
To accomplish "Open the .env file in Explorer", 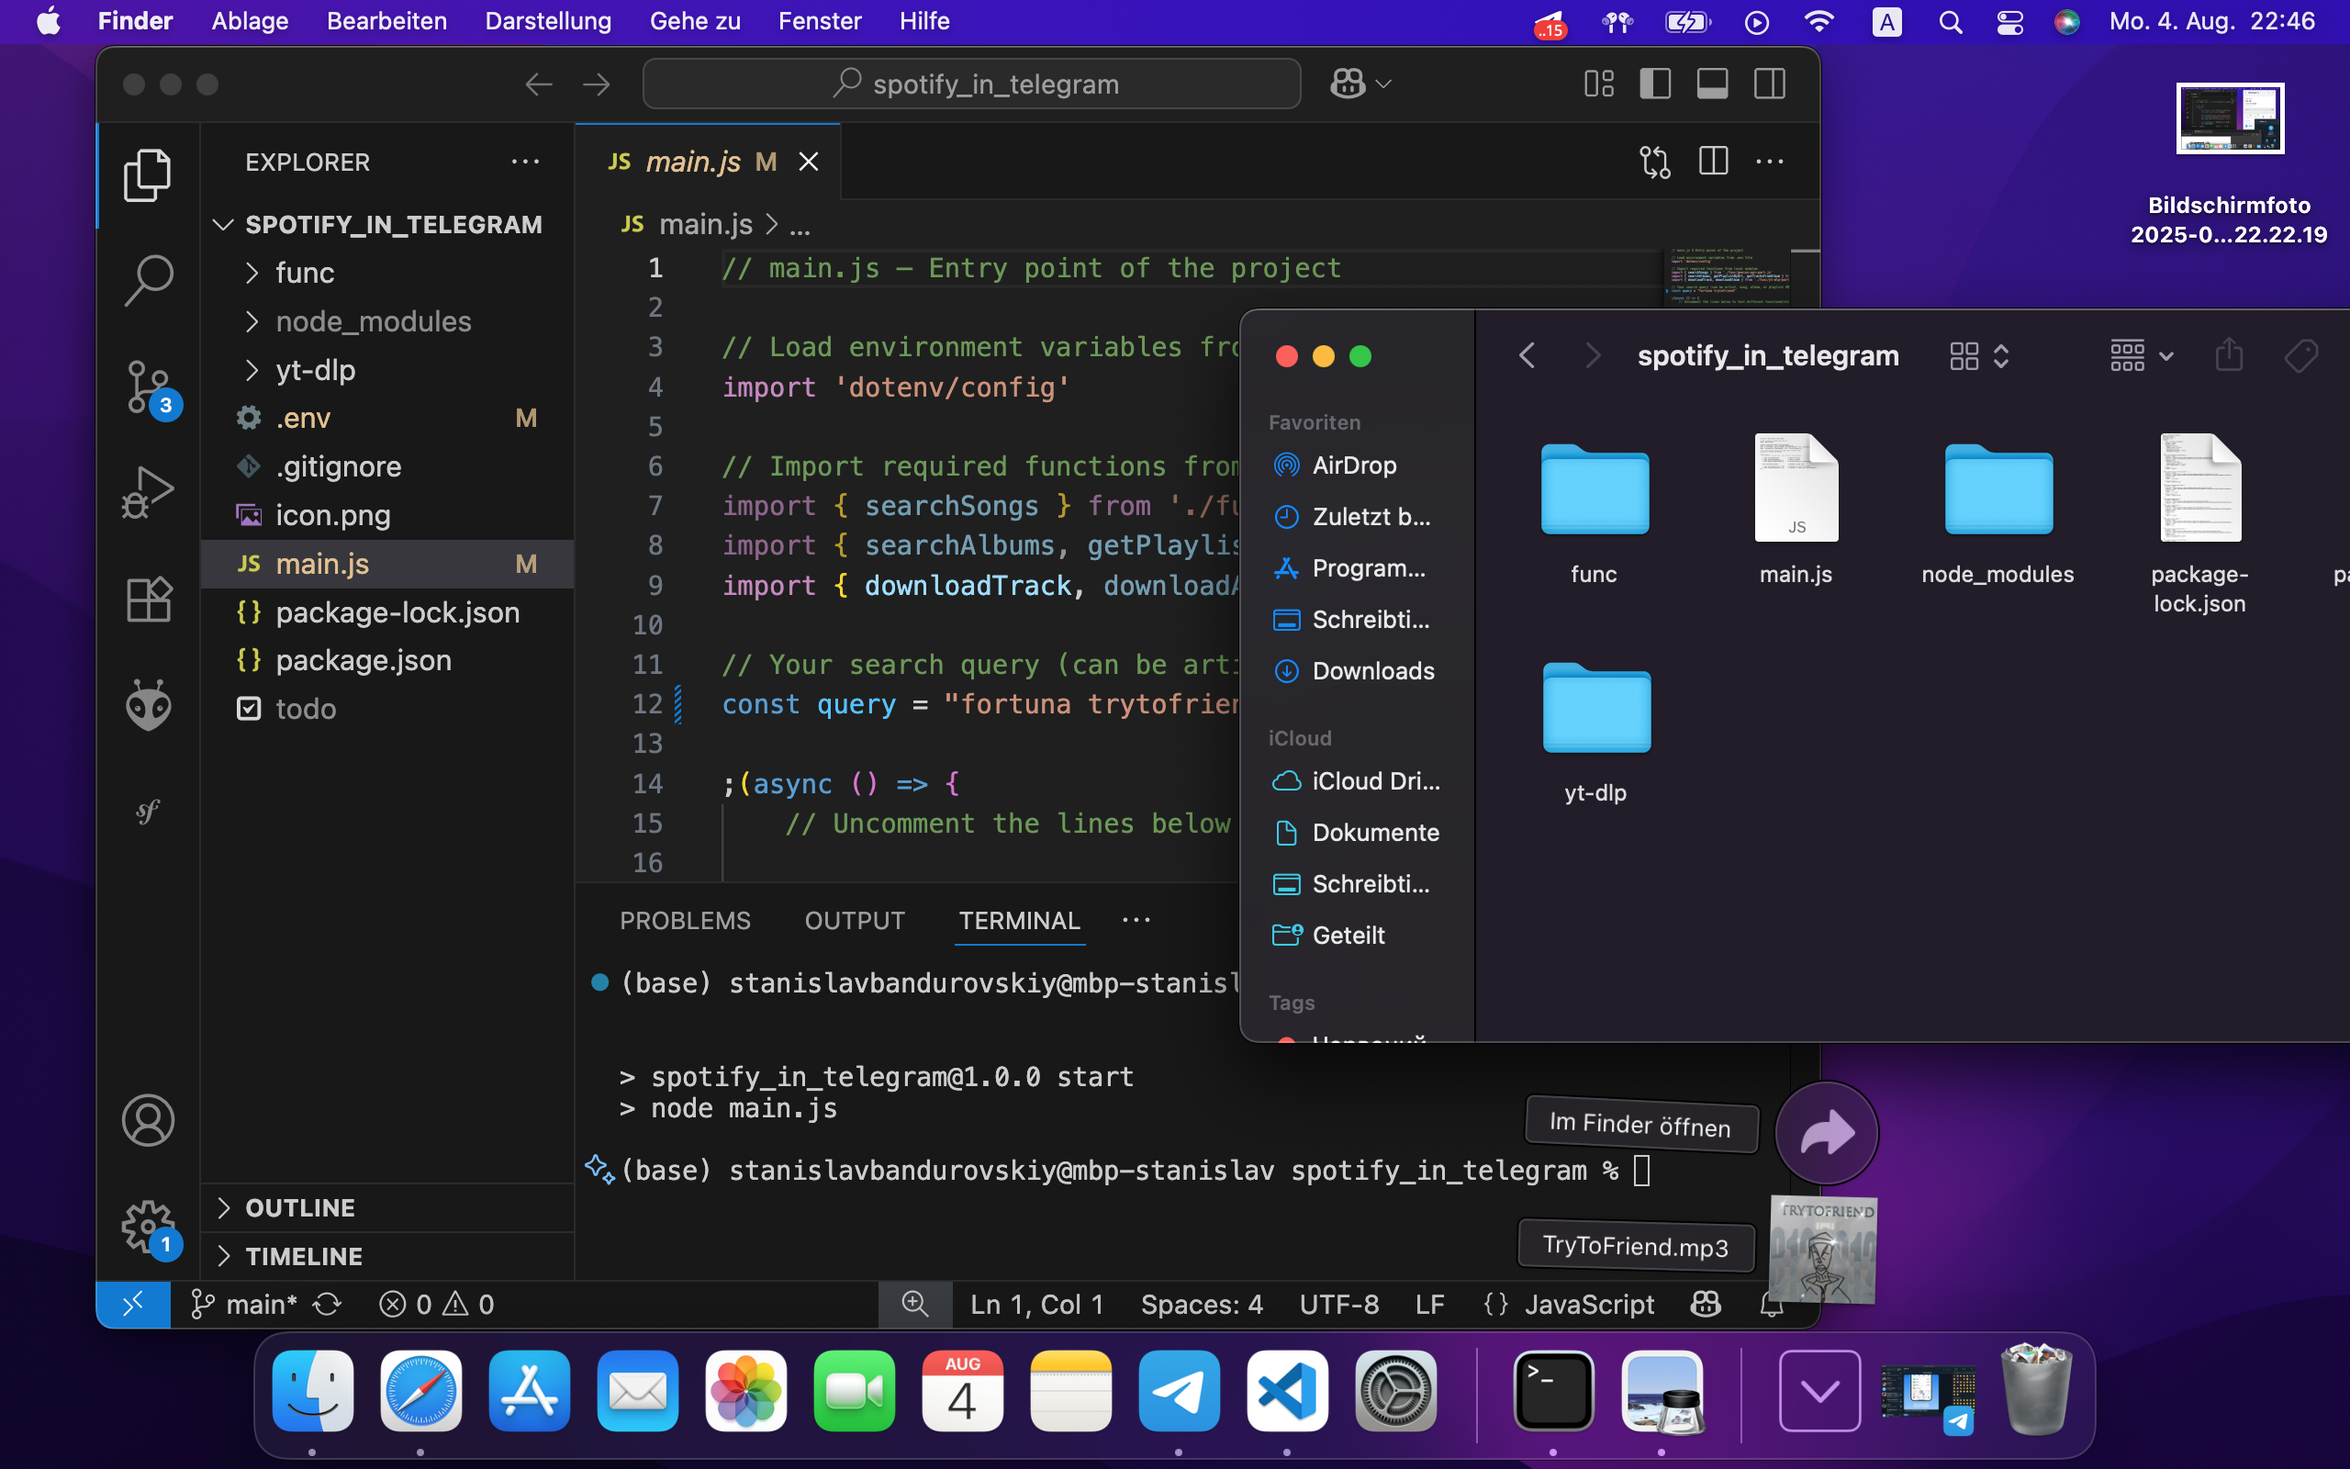I will (386, 418).
